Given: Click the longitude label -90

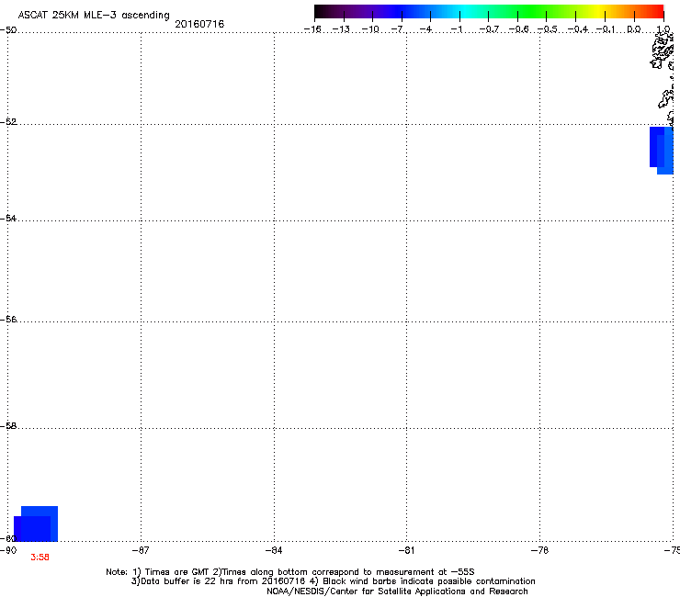Looking at the screenshot, I should tap(8, 550).
